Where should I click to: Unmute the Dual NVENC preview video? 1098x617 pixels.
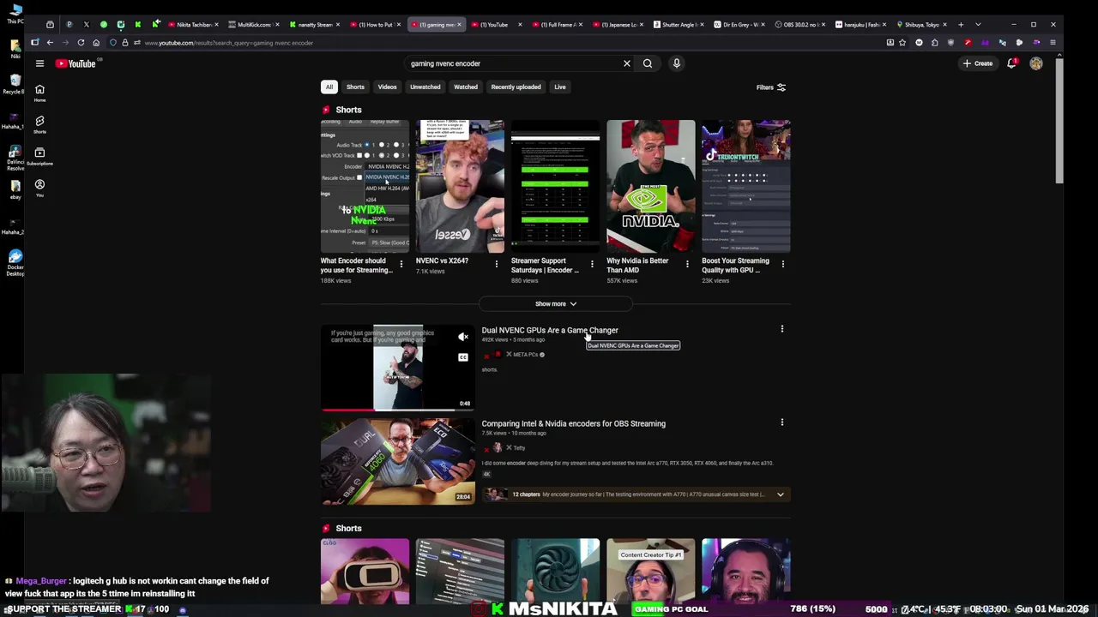463,337
